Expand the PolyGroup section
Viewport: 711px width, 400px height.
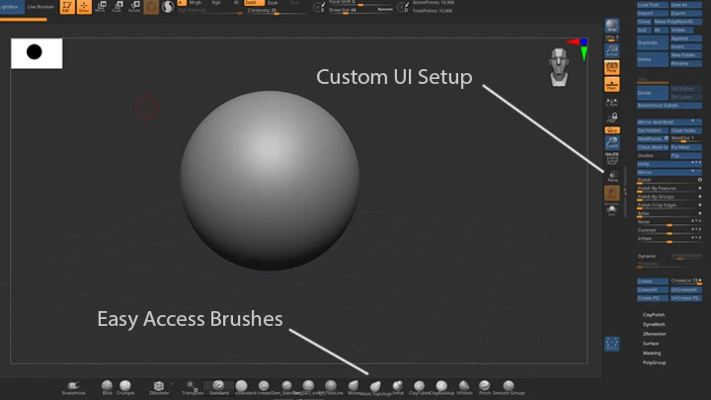(654, 362)
